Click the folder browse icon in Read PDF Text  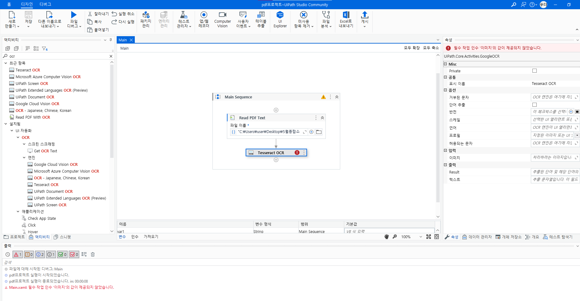tap(319, 132)
